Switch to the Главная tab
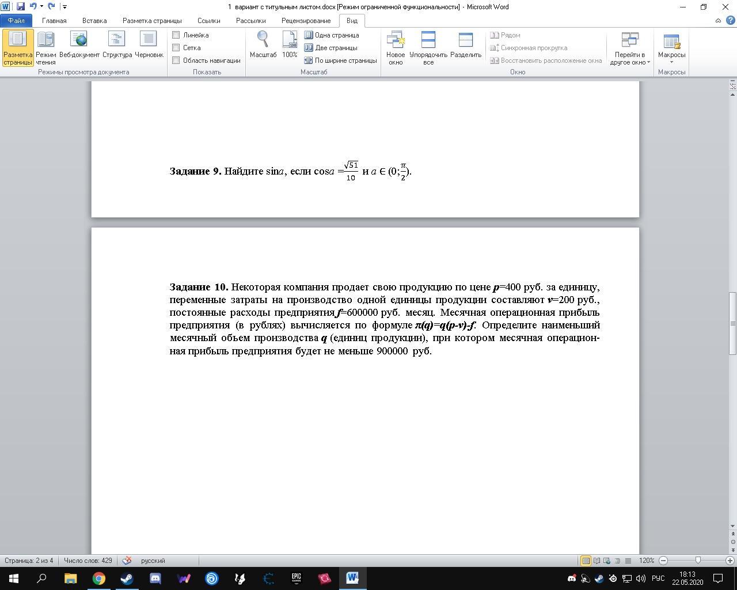 (54, 21)
